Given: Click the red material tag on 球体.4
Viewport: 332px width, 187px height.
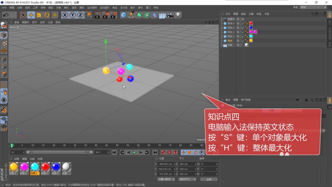Looking at the screenshot, I should 251,23.
